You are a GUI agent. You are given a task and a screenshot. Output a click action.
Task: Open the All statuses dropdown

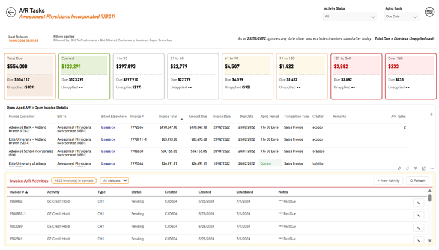pyautogui.click(x=114, y=181)
